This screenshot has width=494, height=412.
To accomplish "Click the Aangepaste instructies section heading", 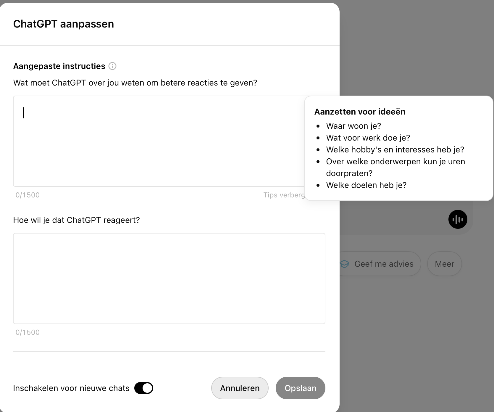I will point(59,66).
